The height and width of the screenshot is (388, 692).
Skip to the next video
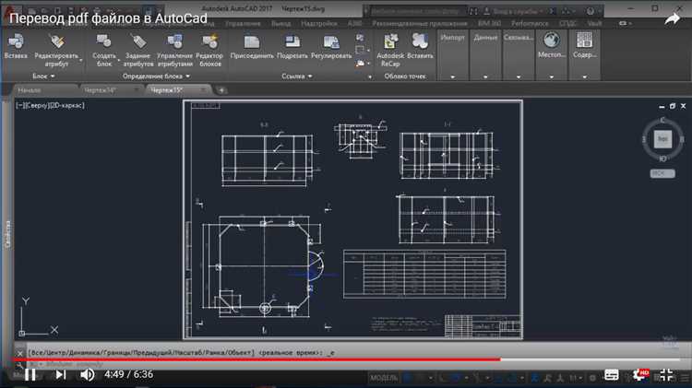(x=61, y=375)
